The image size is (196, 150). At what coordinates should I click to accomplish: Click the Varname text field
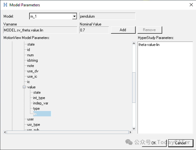pyautogui.click(x=40, y=30)
